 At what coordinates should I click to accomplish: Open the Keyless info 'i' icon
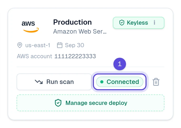click(154, 23)
